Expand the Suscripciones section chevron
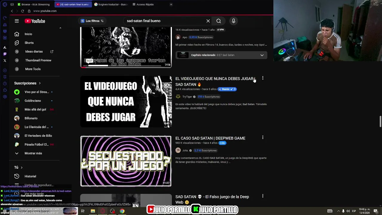382x215 pixels. pyautogui.click(x=40, y=83)
